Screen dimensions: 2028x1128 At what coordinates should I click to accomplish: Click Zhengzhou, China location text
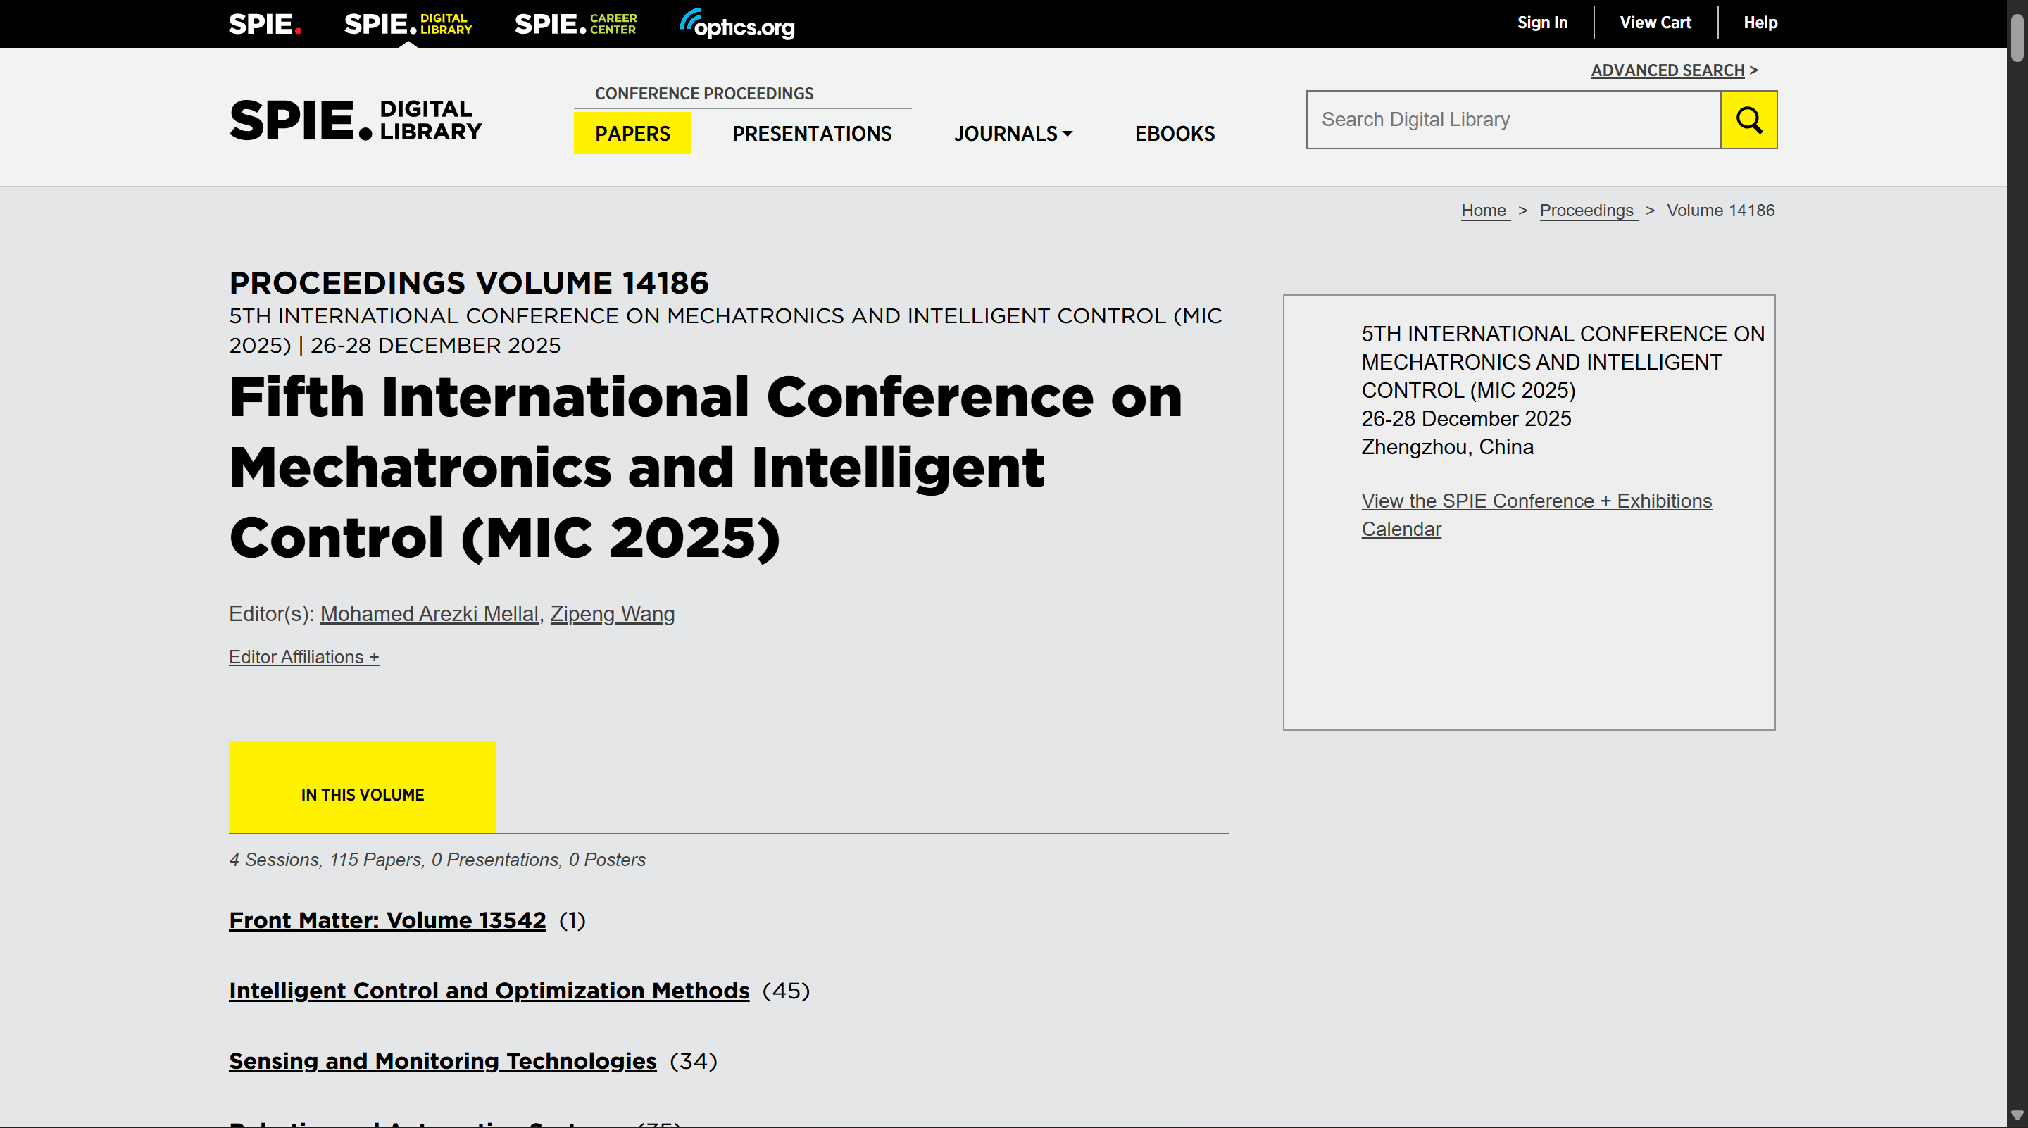(x=1447, y=447)
